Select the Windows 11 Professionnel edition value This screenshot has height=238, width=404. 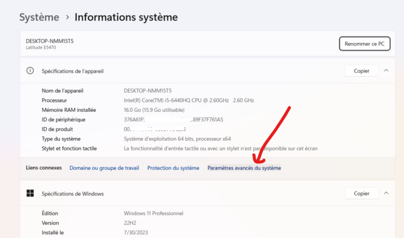tap(153, 213)
